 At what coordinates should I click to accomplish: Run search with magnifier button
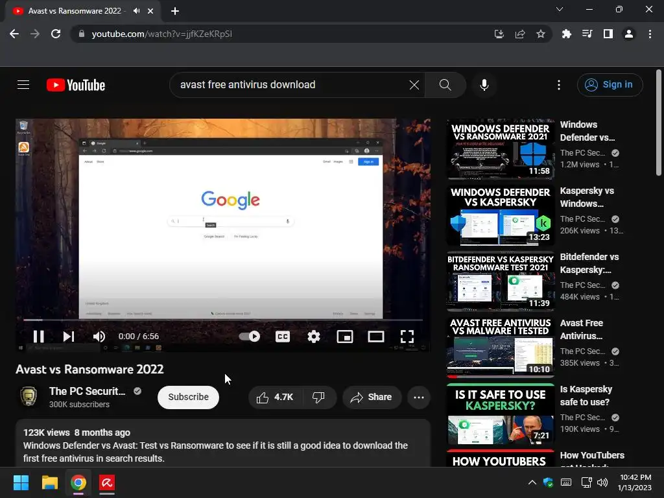point(445,85)
